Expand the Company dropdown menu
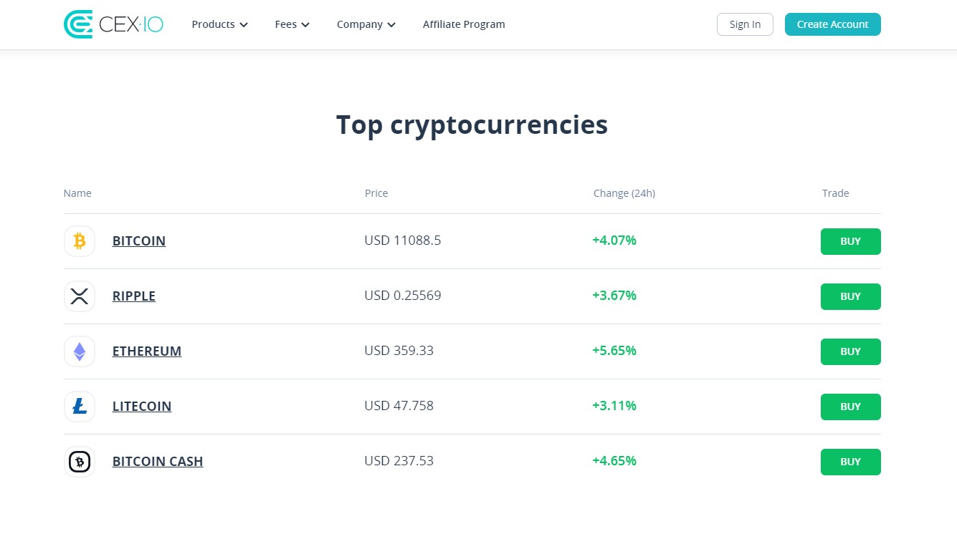957x539 pixels. (366, 24)
